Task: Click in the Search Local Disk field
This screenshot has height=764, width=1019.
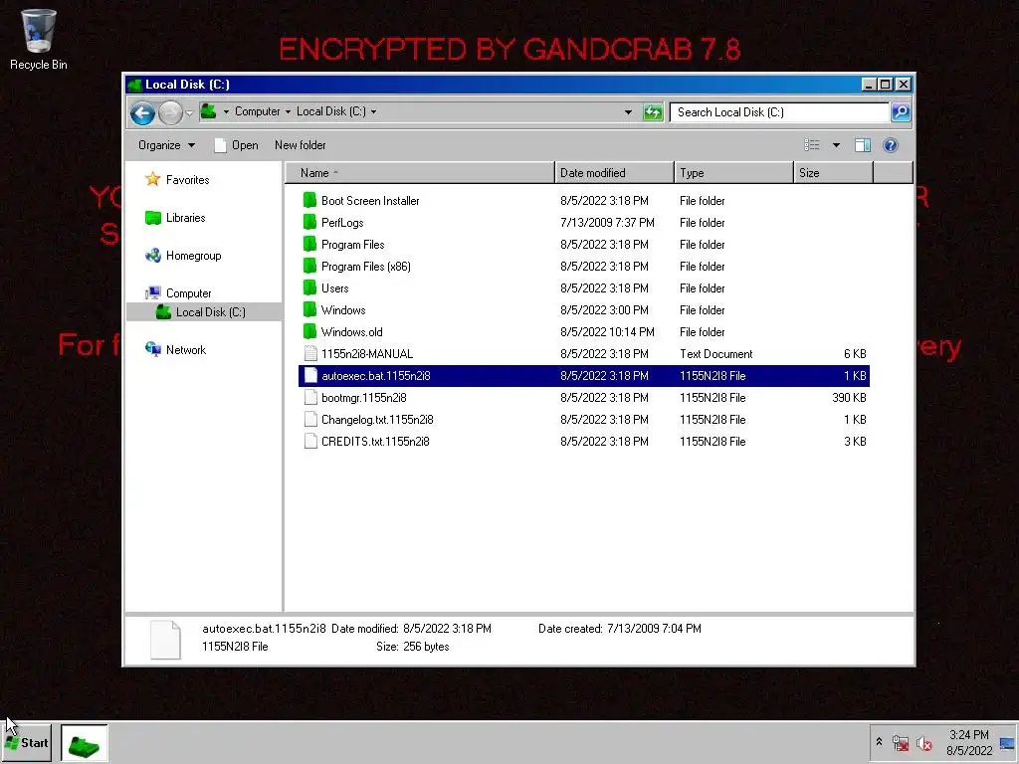Action: tap(779, 111)
